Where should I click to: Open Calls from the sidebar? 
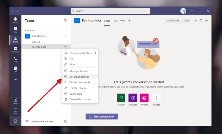[15, 60]
